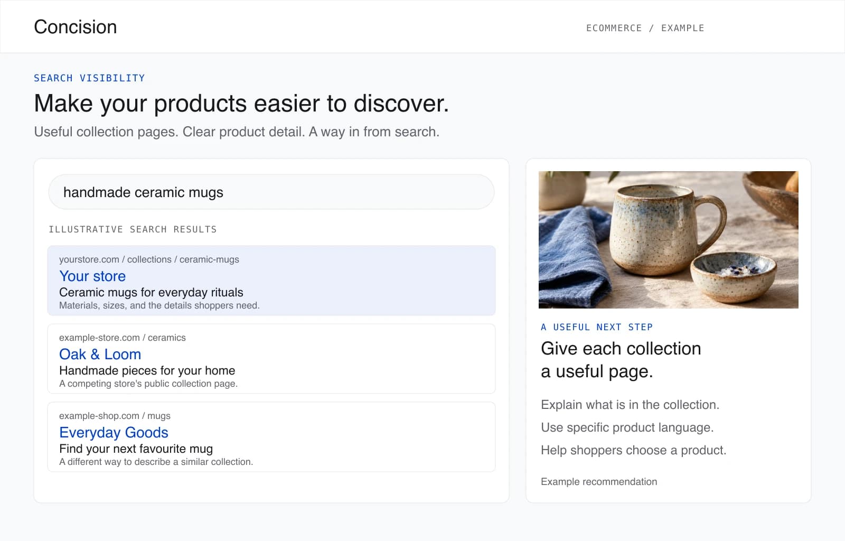The height and width of the screenshot is (541, 845).
Task: Click the Materials, sizes, and the details description
Action: pos(159,305)
